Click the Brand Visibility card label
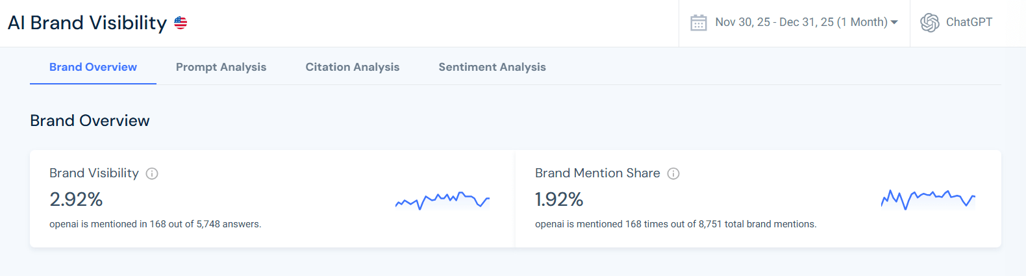 [x=94, y=173]
